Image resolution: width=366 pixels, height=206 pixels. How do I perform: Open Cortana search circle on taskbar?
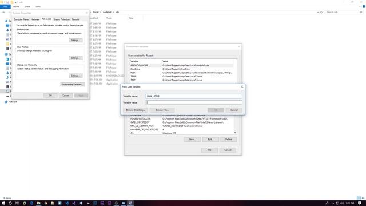(x=10, y=203)
